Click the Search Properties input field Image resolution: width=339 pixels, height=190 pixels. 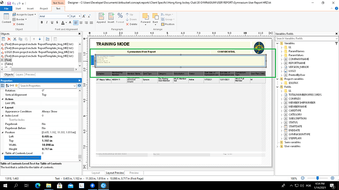pyautogui.click(x=48, y=86)
